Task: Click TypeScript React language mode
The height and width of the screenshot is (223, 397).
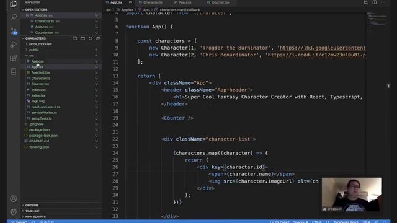Action: click(346, 222)
